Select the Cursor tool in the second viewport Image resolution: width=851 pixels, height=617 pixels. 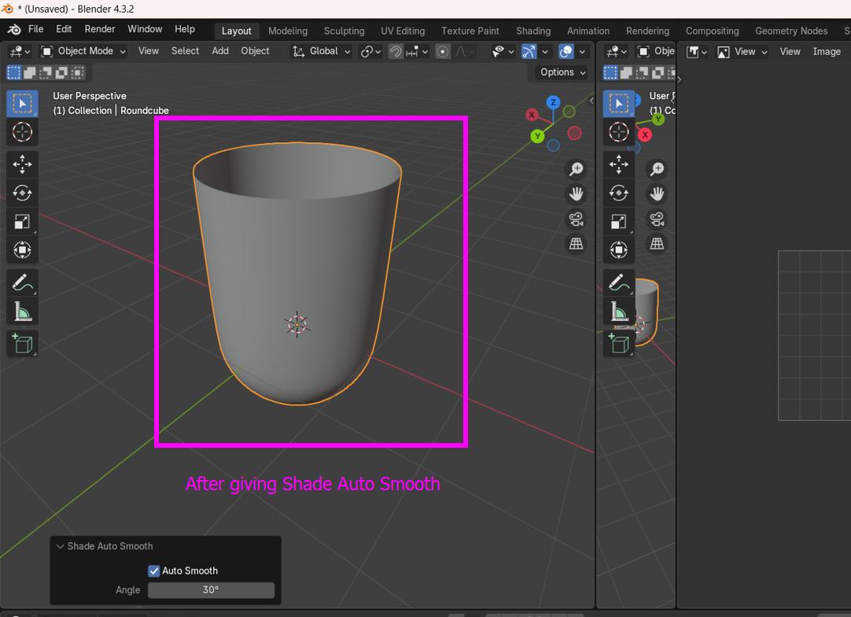(619, 132)
